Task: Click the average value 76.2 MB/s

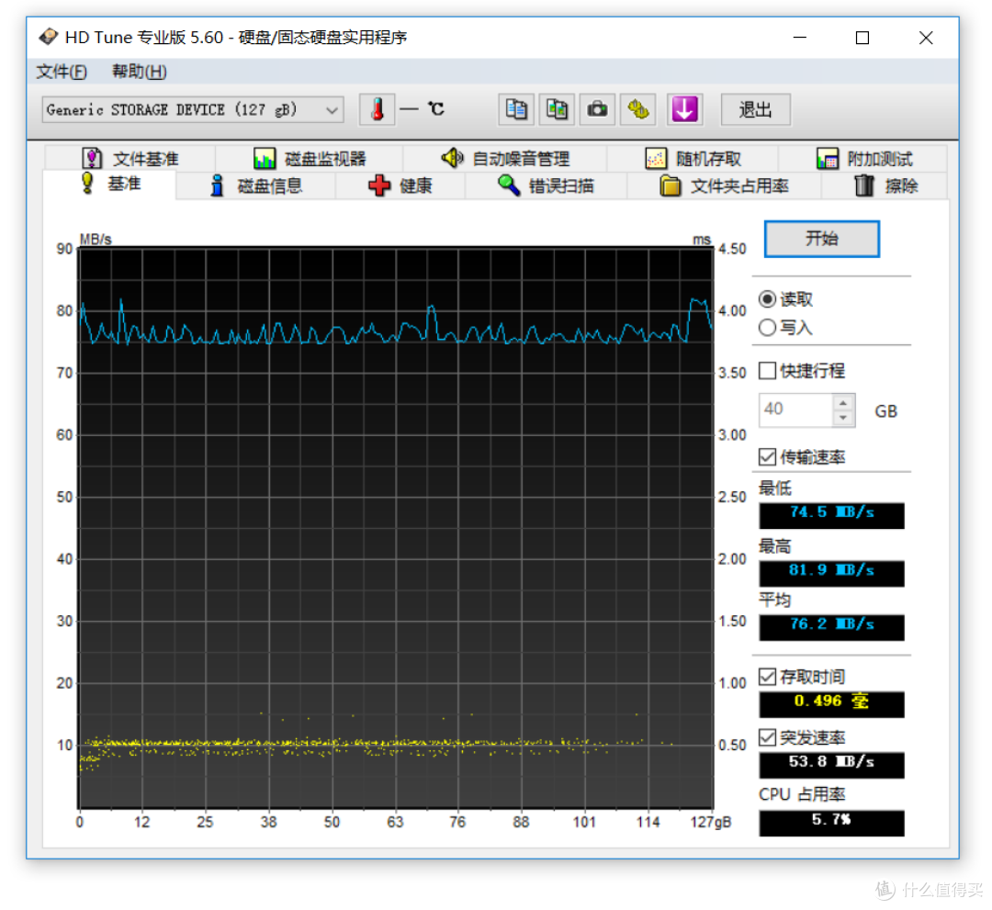Action: [831, 626]
